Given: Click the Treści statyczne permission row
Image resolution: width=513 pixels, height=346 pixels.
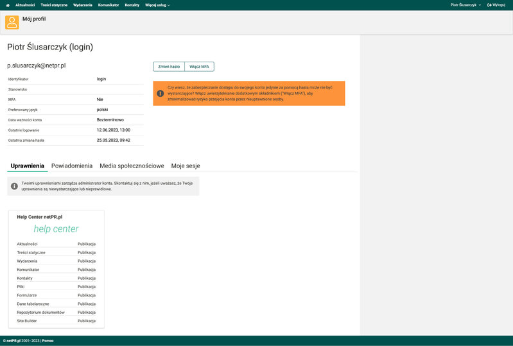Looking at the screenshot, I should point(57,252).
